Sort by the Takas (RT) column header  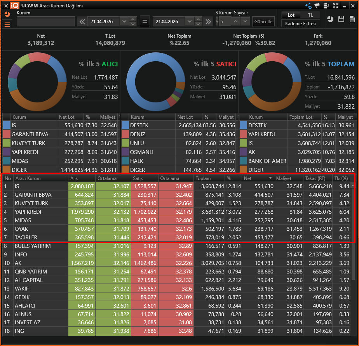pos(317,178)
